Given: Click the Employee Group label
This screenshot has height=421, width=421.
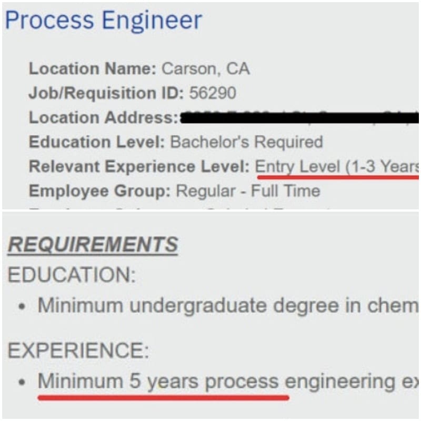Looking at the screenshot, I should point(99,191).
